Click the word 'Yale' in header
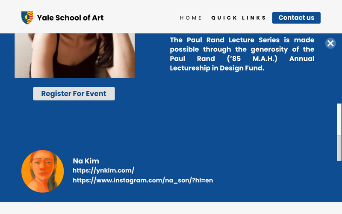Viewport: 342px width, 214px height. (44, 18)
